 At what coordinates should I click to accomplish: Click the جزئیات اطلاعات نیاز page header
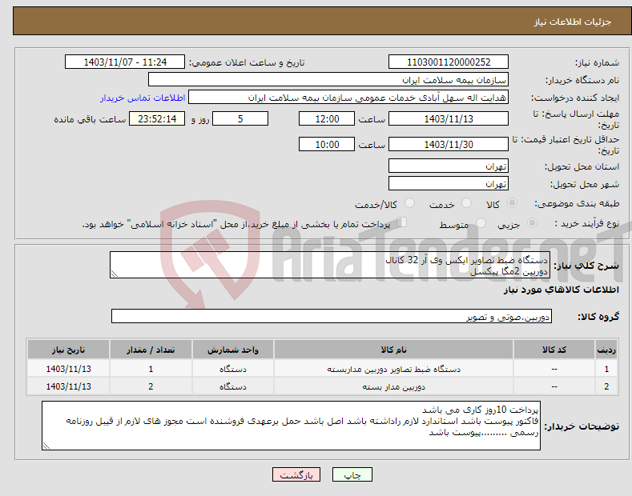pos(573,22)
